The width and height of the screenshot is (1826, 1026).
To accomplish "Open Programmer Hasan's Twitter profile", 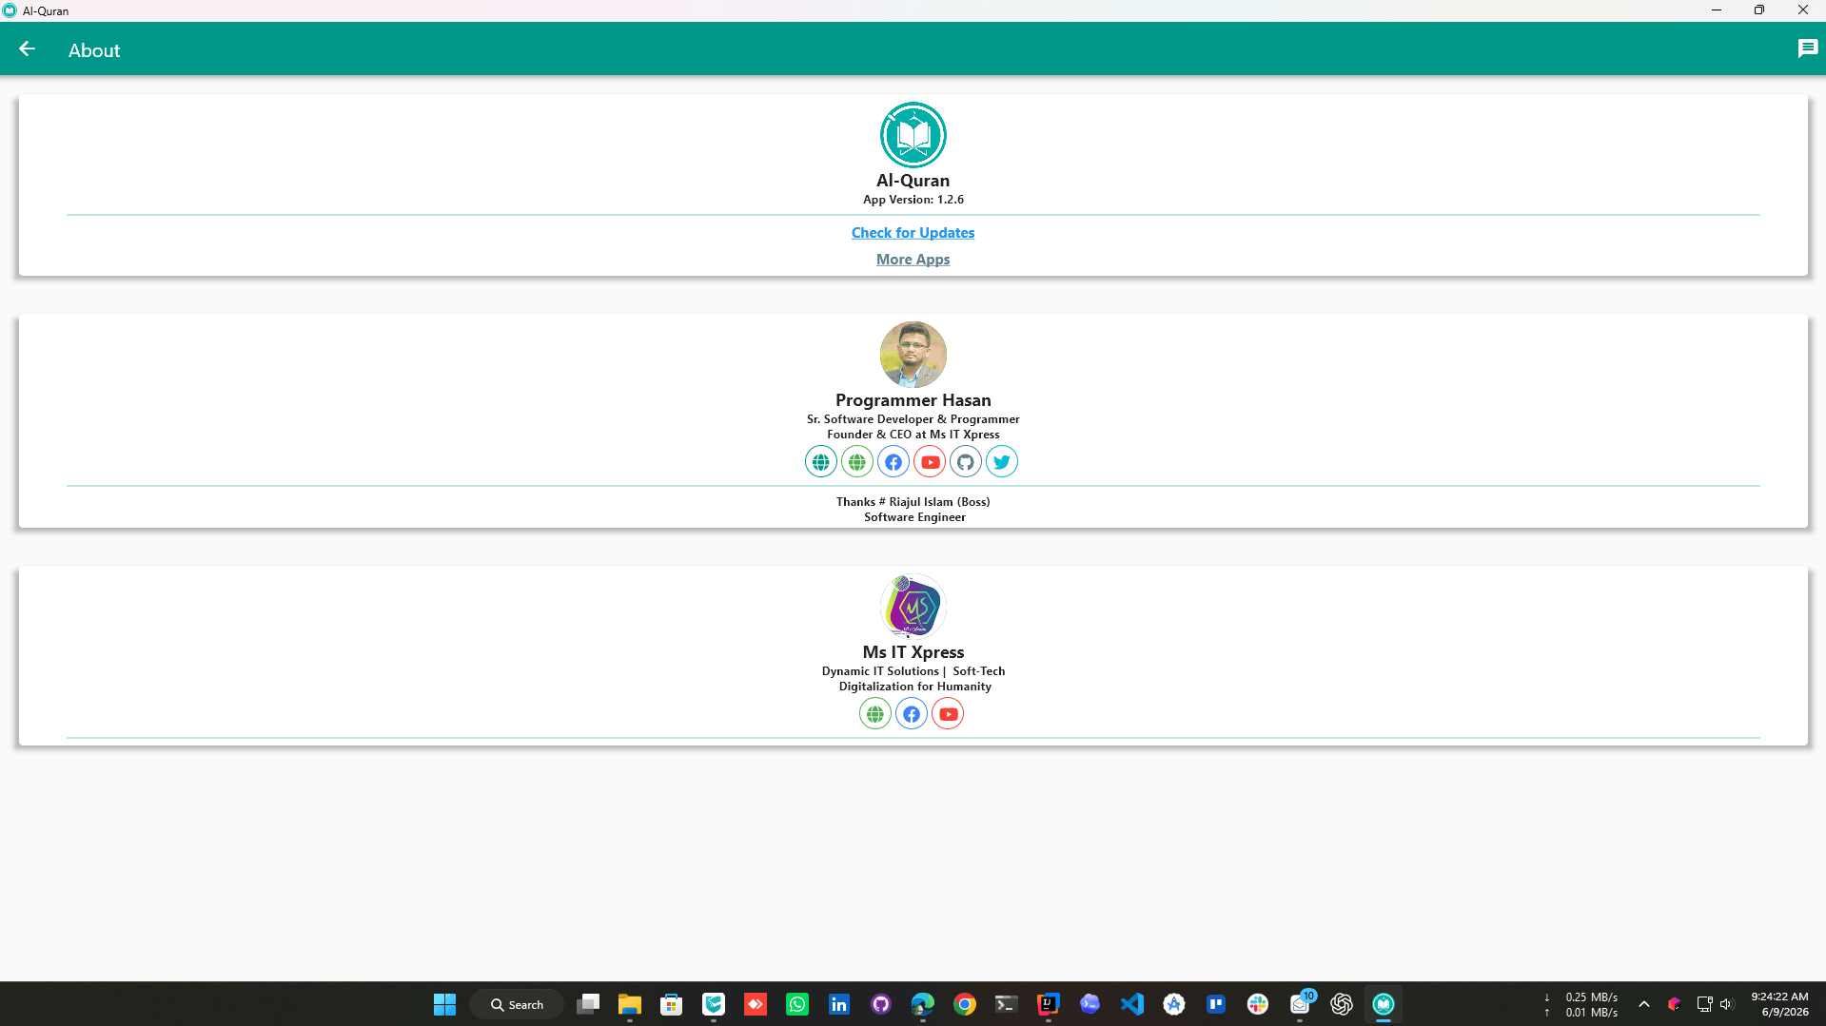I will coord(1002,462).
